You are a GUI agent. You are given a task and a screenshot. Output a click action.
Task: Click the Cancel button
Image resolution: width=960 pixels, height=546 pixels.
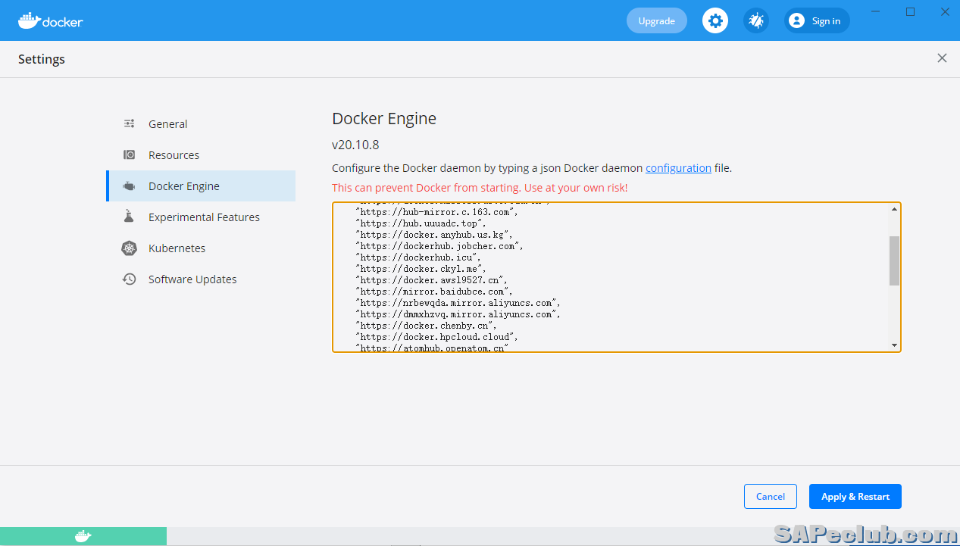[x=770, y=496]
